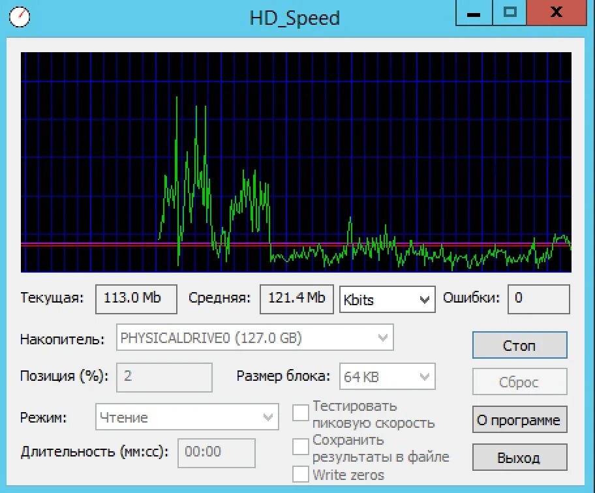Stop the running speed test

(x=519, y=345)
